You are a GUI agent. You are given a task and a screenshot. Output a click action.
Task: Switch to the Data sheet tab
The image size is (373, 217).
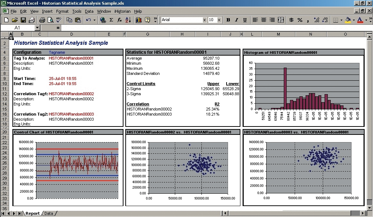click(x=49, y=213)
